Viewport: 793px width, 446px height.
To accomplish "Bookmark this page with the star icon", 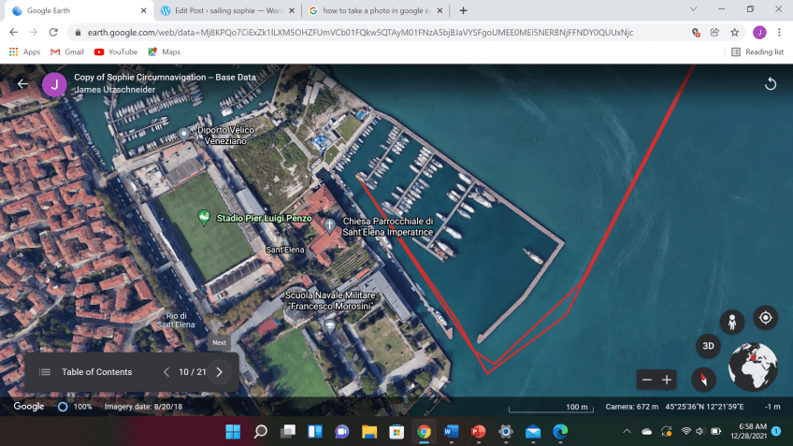I will 735,31.
